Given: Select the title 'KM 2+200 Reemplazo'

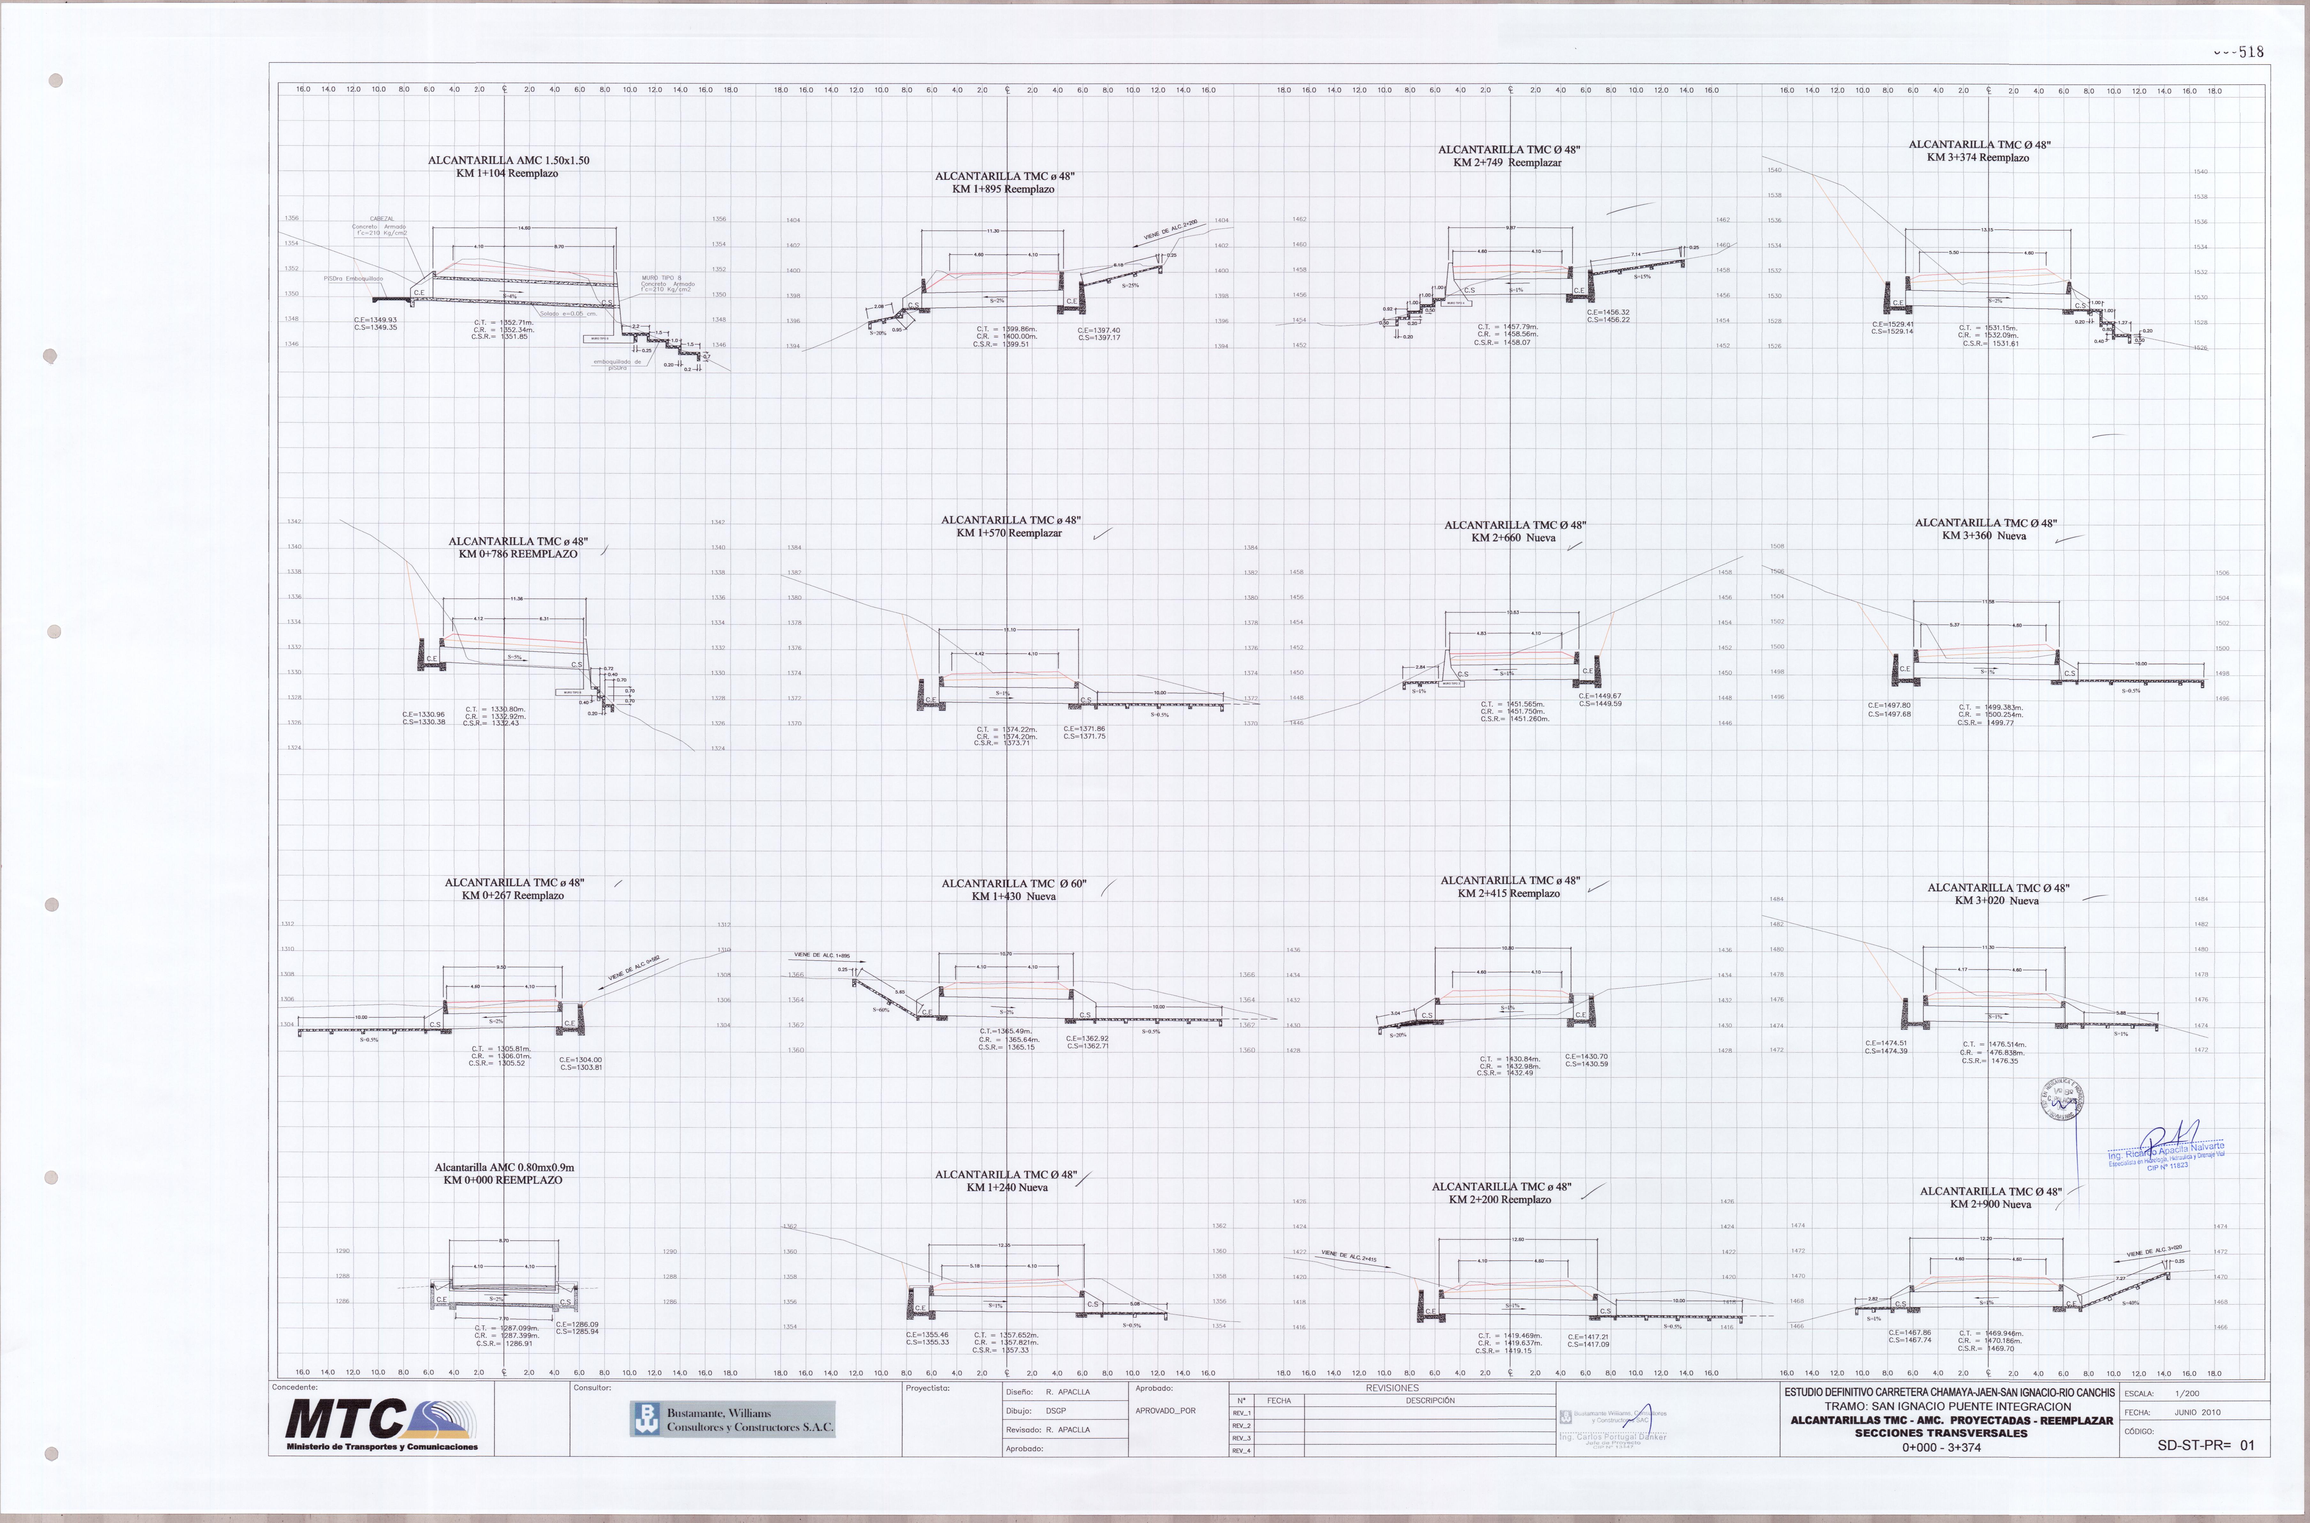Looking at the screenshot, I should coord(1500,1199).
